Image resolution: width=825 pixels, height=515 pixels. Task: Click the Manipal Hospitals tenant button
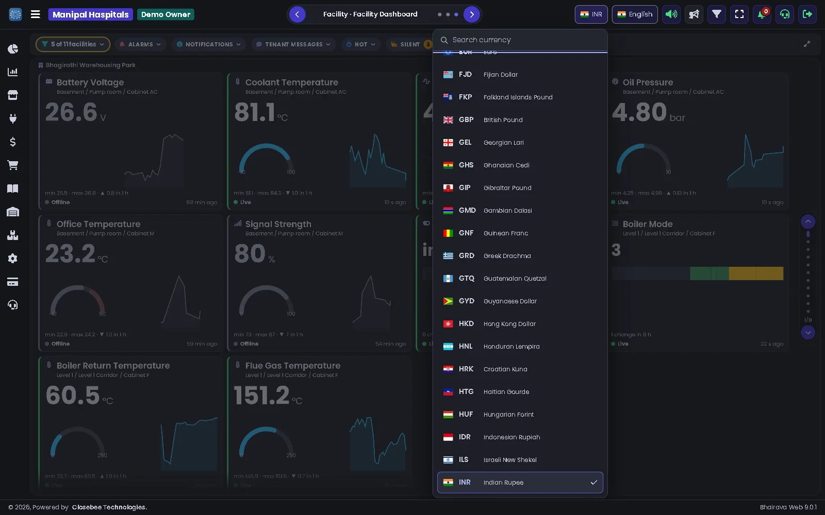coord(90,14)
